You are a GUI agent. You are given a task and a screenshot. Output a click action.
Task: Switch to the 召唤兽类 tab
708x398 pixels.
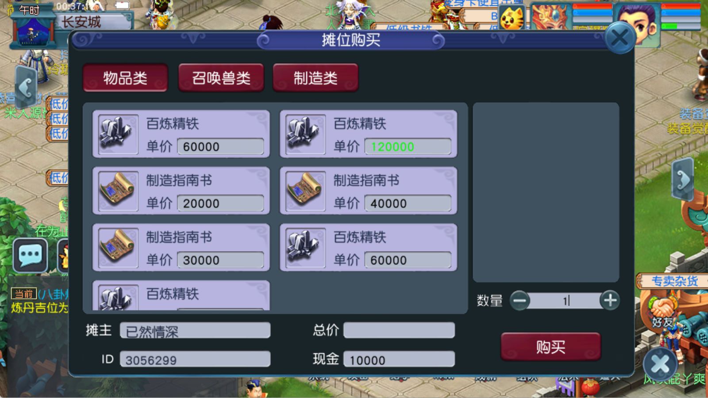[221, 78]
